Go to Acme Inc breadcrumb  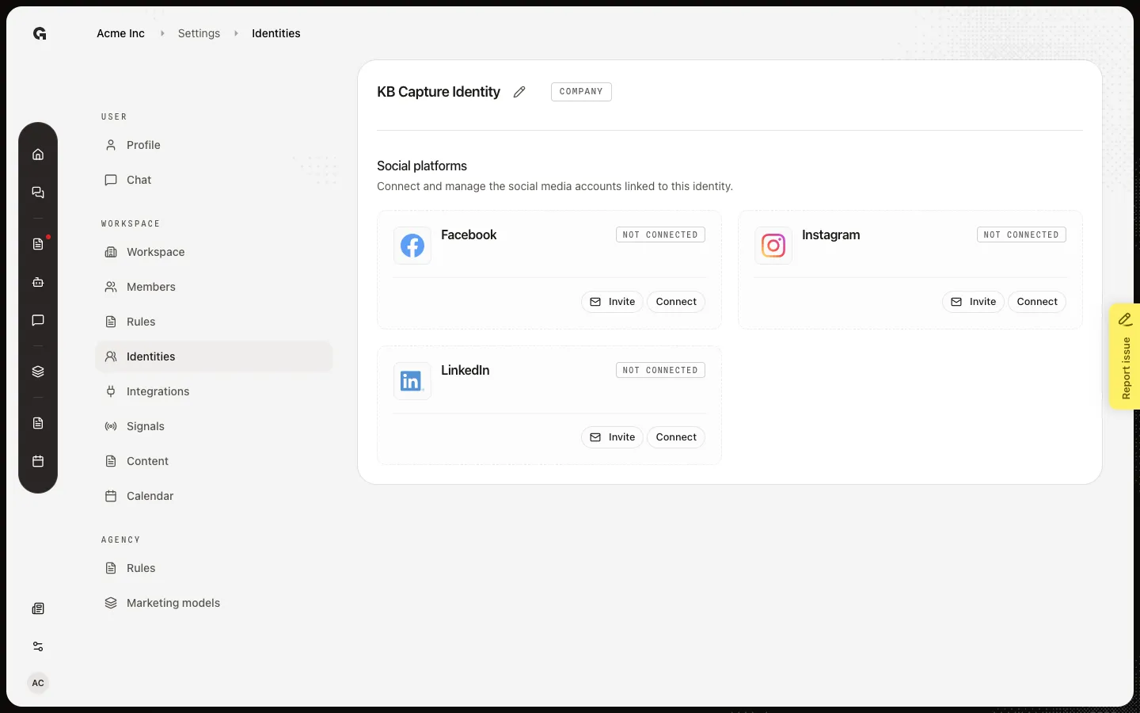click(x=120, y=33)
